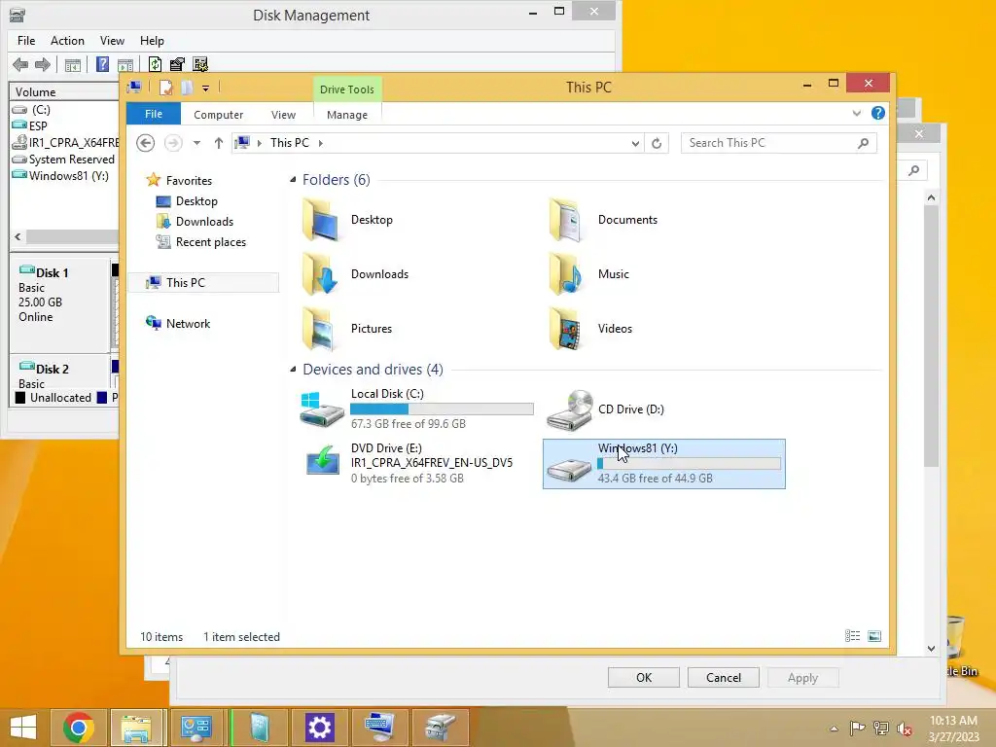
Task: Switch to the View ribbon tab
Action: (x=283, y=115)
